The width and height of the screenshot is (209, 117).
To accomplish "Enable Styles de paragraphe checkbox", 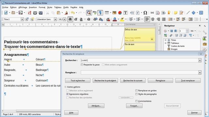I will tap(137, 94).
